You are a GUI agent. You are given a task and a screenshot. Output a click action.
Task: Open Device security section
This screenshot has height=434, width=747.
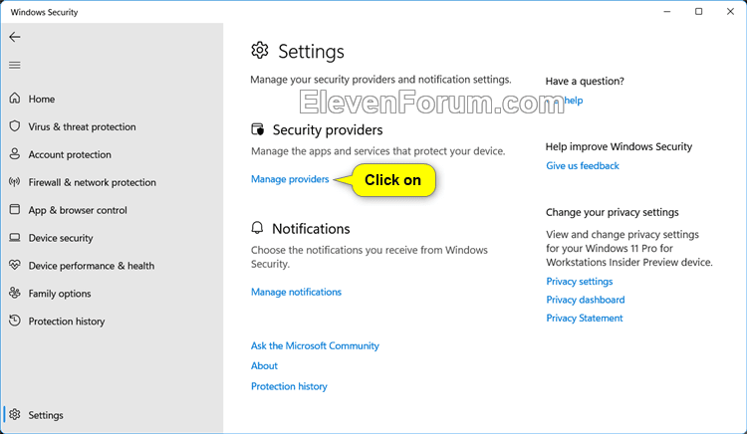coord(61,238)
